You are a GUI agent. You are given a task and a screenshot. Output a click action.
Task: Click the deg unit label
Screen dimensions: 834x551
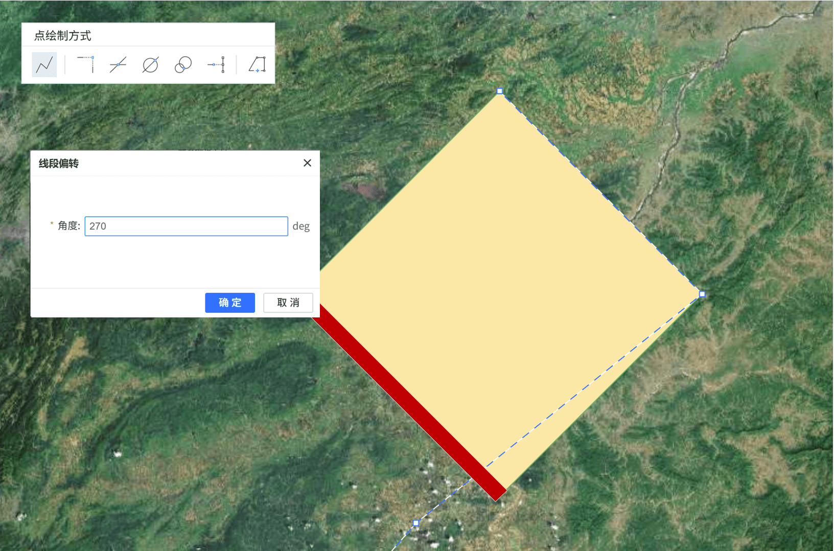301,226
